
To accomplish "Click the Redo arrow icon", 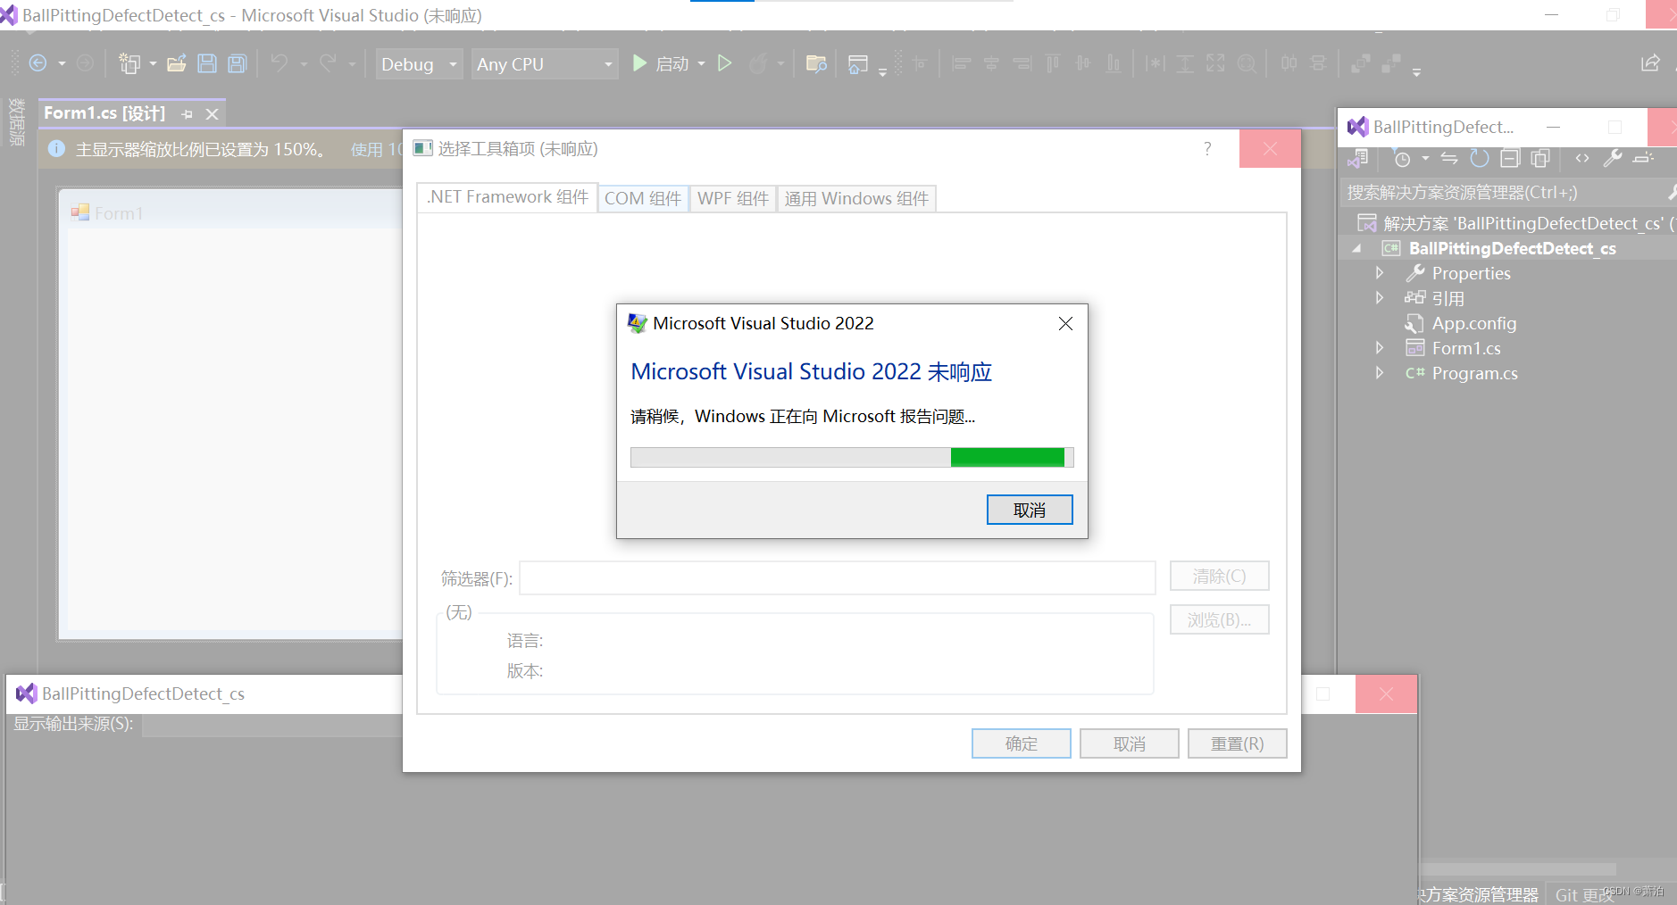I will (328, 63).
